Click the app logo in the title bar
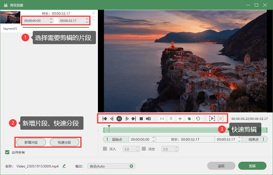The height and width of the screenshot is (175, 273). pyautogui.click(x=5, y=5)
